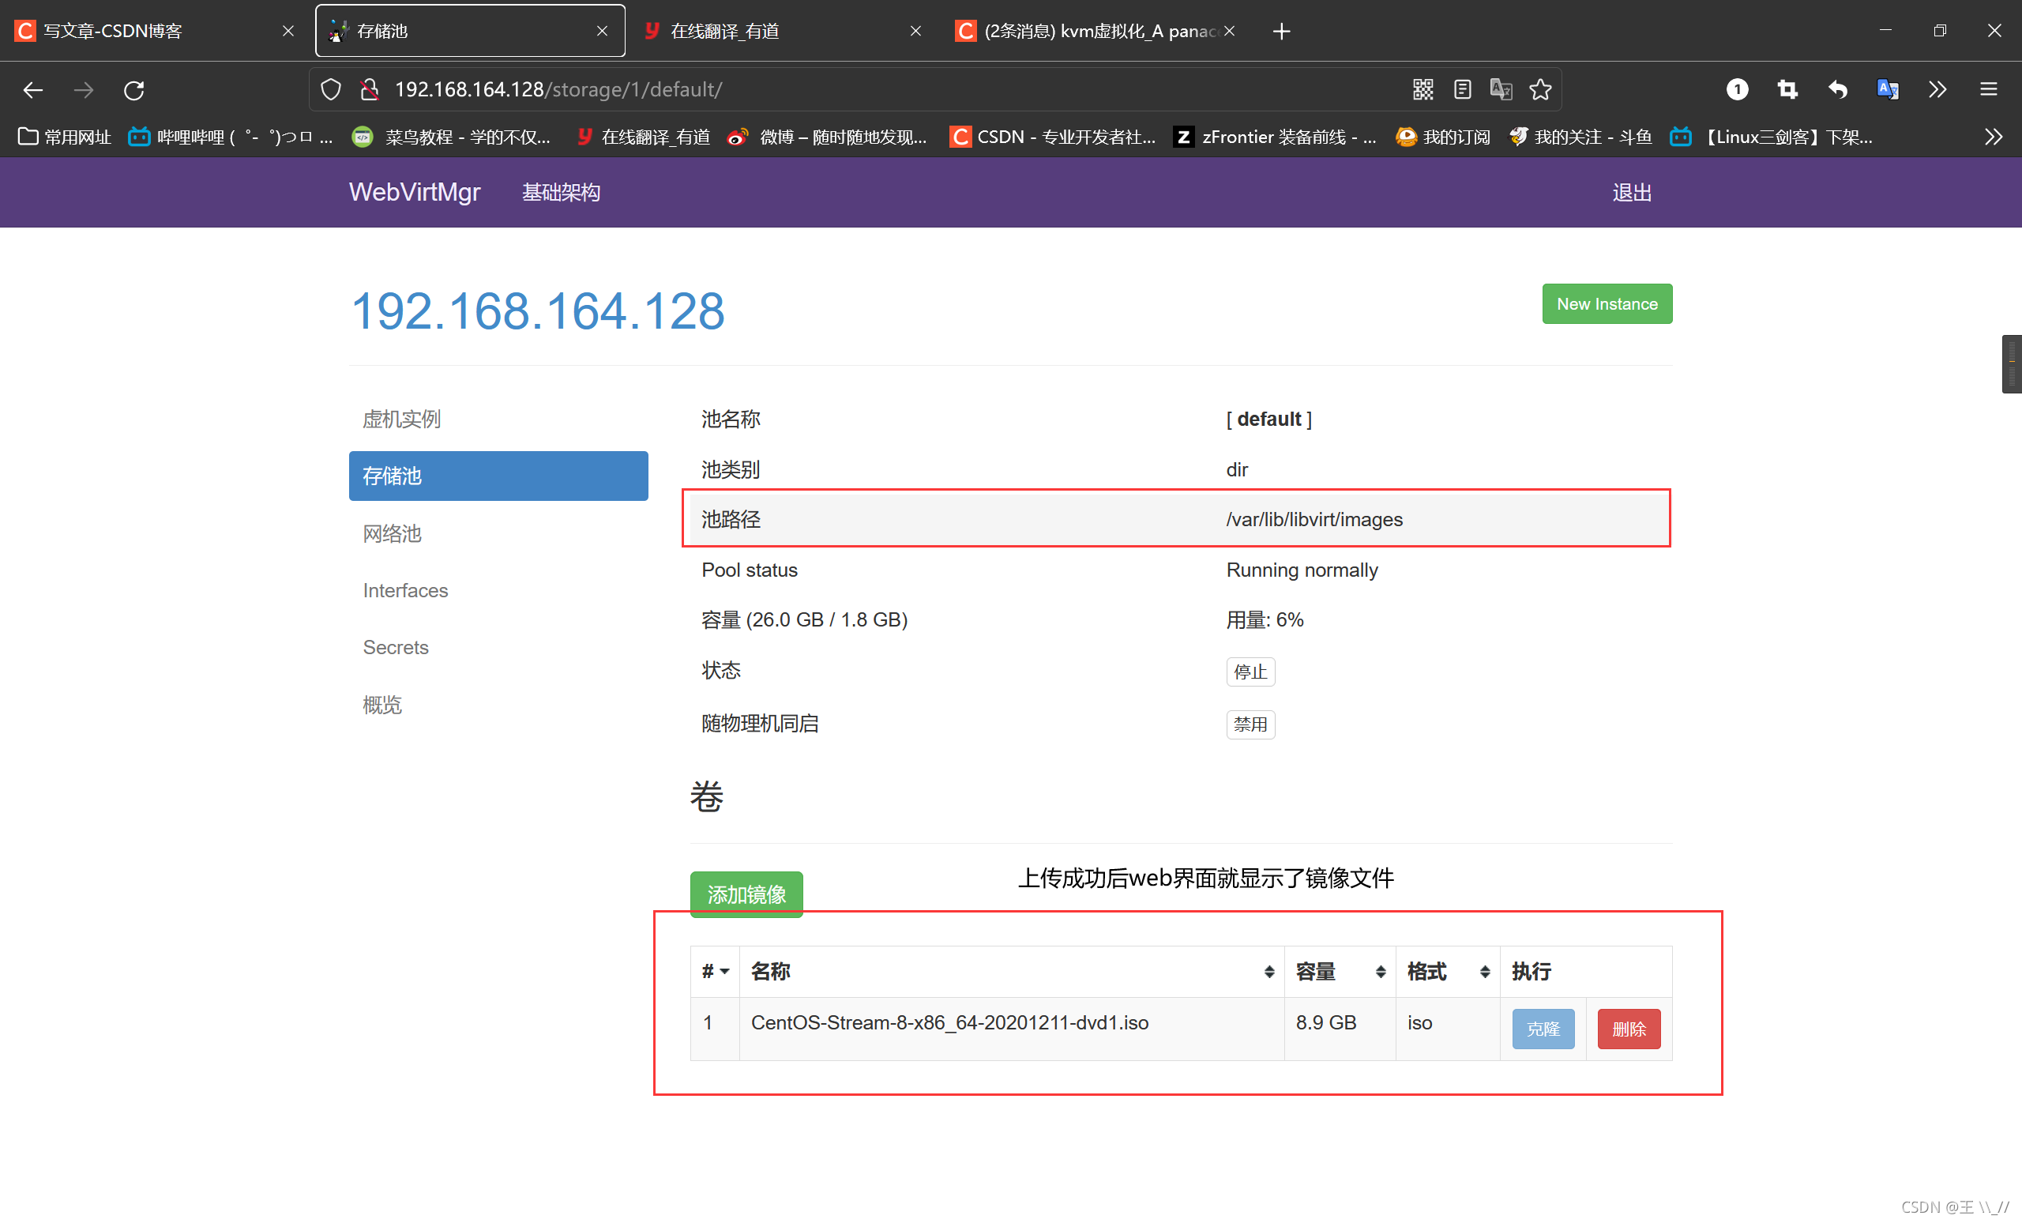Select the 存储池 browser tab
Image resolution: width=2022 pixels, height=1223 pixels.
pos(470,31)
